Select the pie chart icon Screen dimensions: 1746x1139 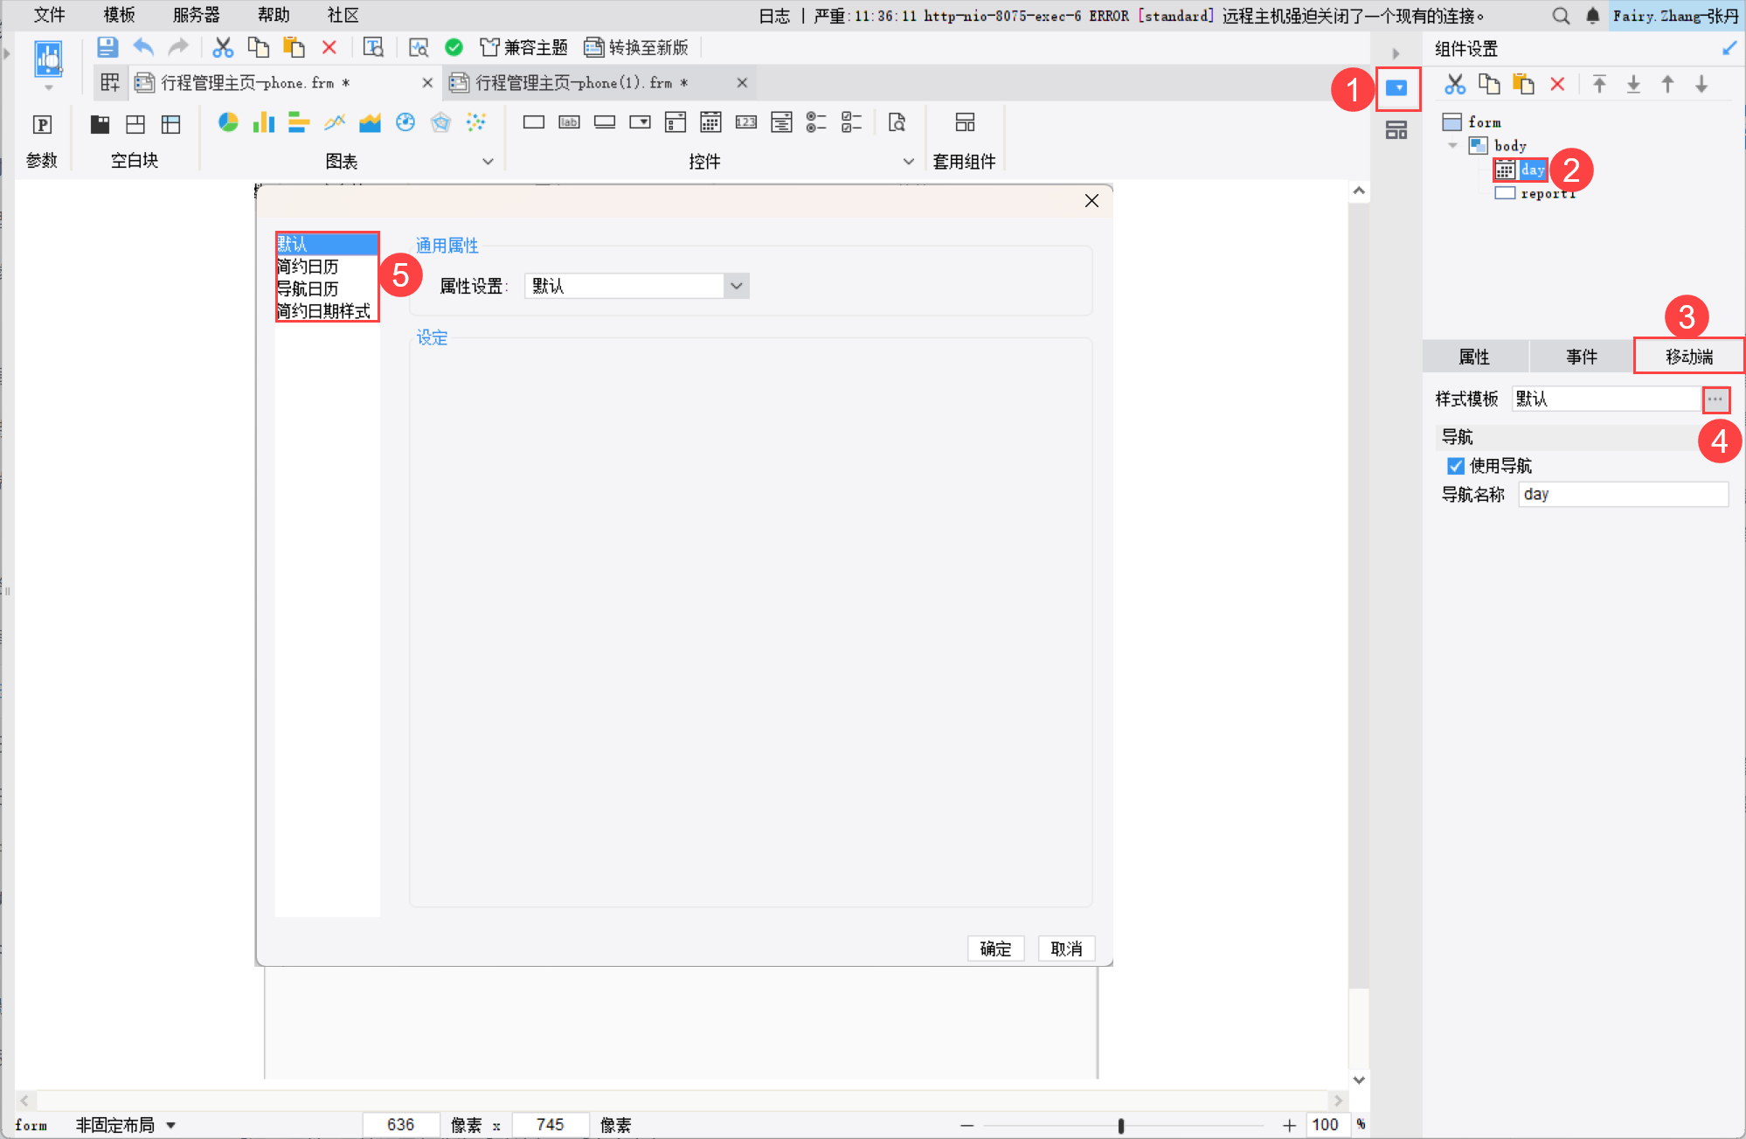(228, 122)
